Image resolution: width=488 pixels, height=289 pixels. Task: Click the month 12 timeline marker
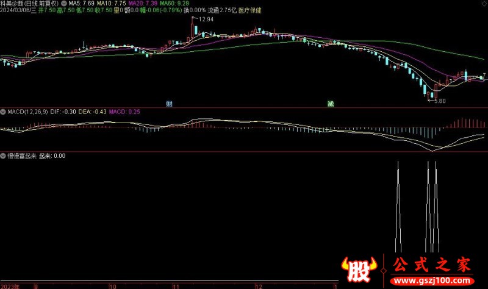coord(258,285)
